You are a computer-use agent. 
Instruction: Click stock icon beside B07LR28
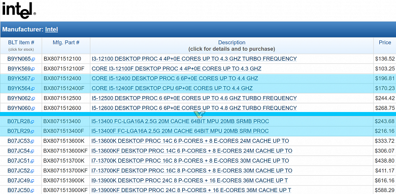(x=32, y=122)
